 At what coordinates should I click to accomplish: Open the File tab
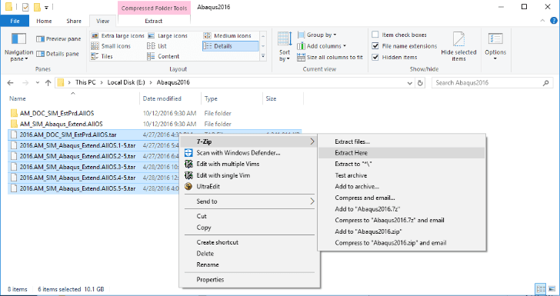(x=15, y=21)
